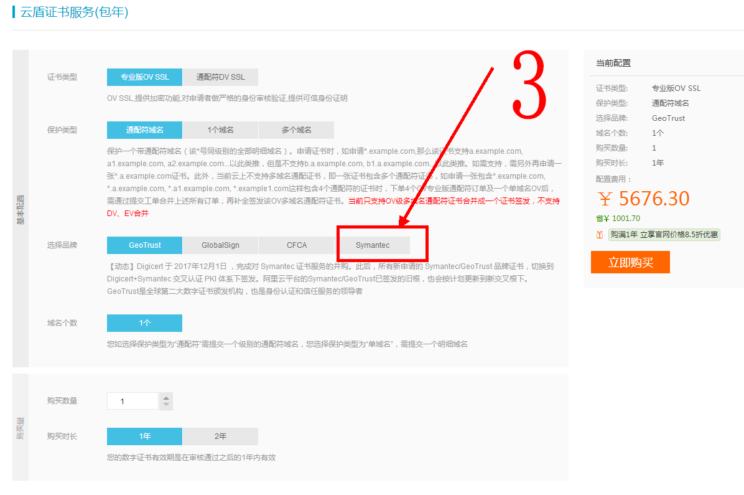
Task: Select 通配符DV SSL certificate type
Action: coord(220,77)
